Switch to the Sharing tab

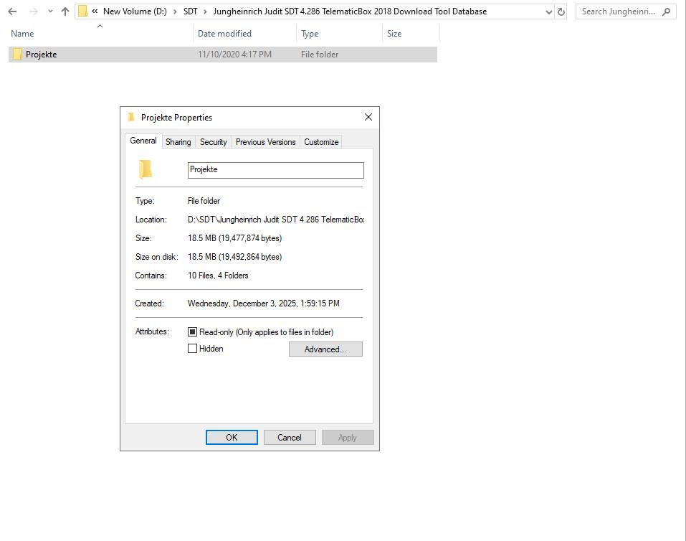[178, 142]
